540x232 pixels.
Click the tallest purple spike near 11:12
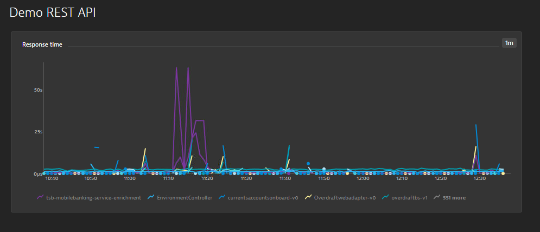(176, 68)
